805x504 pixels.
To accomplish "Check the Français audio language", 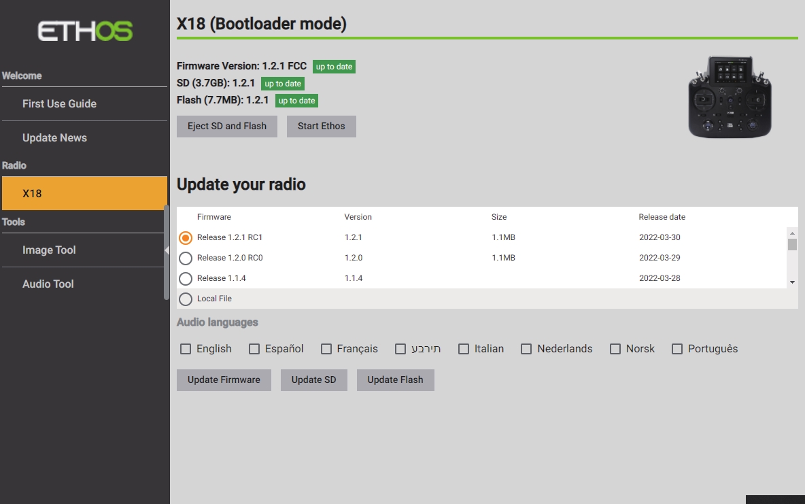I will [x=326, y=349].
